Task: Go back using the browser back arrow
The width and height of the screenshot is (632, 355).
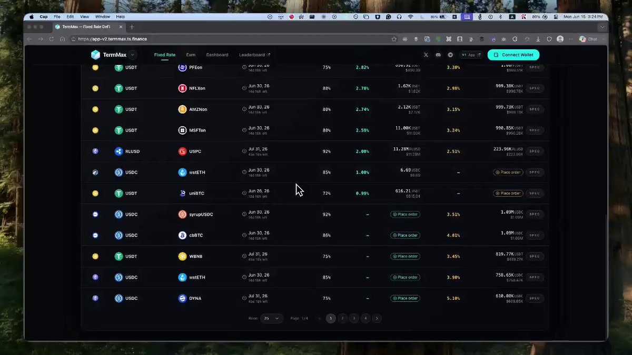Action: 29,39
